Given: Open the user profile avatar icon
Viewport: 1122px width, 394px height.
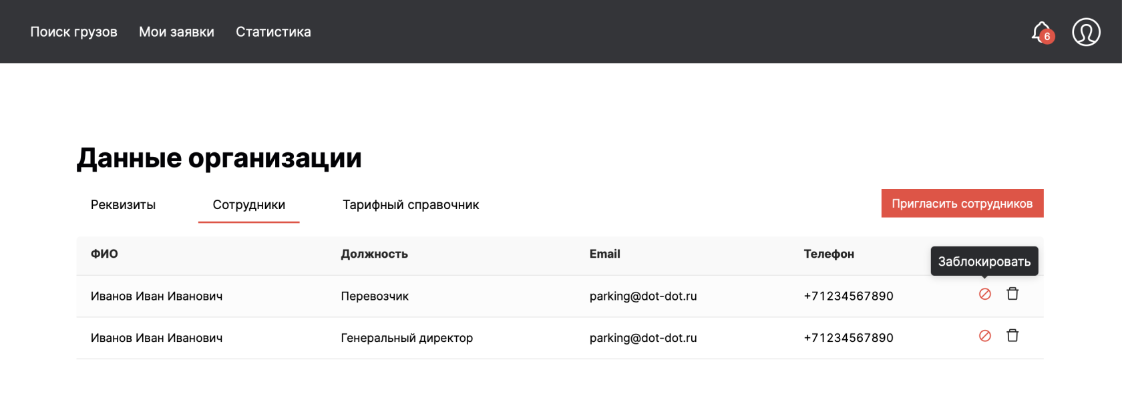Looking at the screenshot, I should pos(1086,32).
